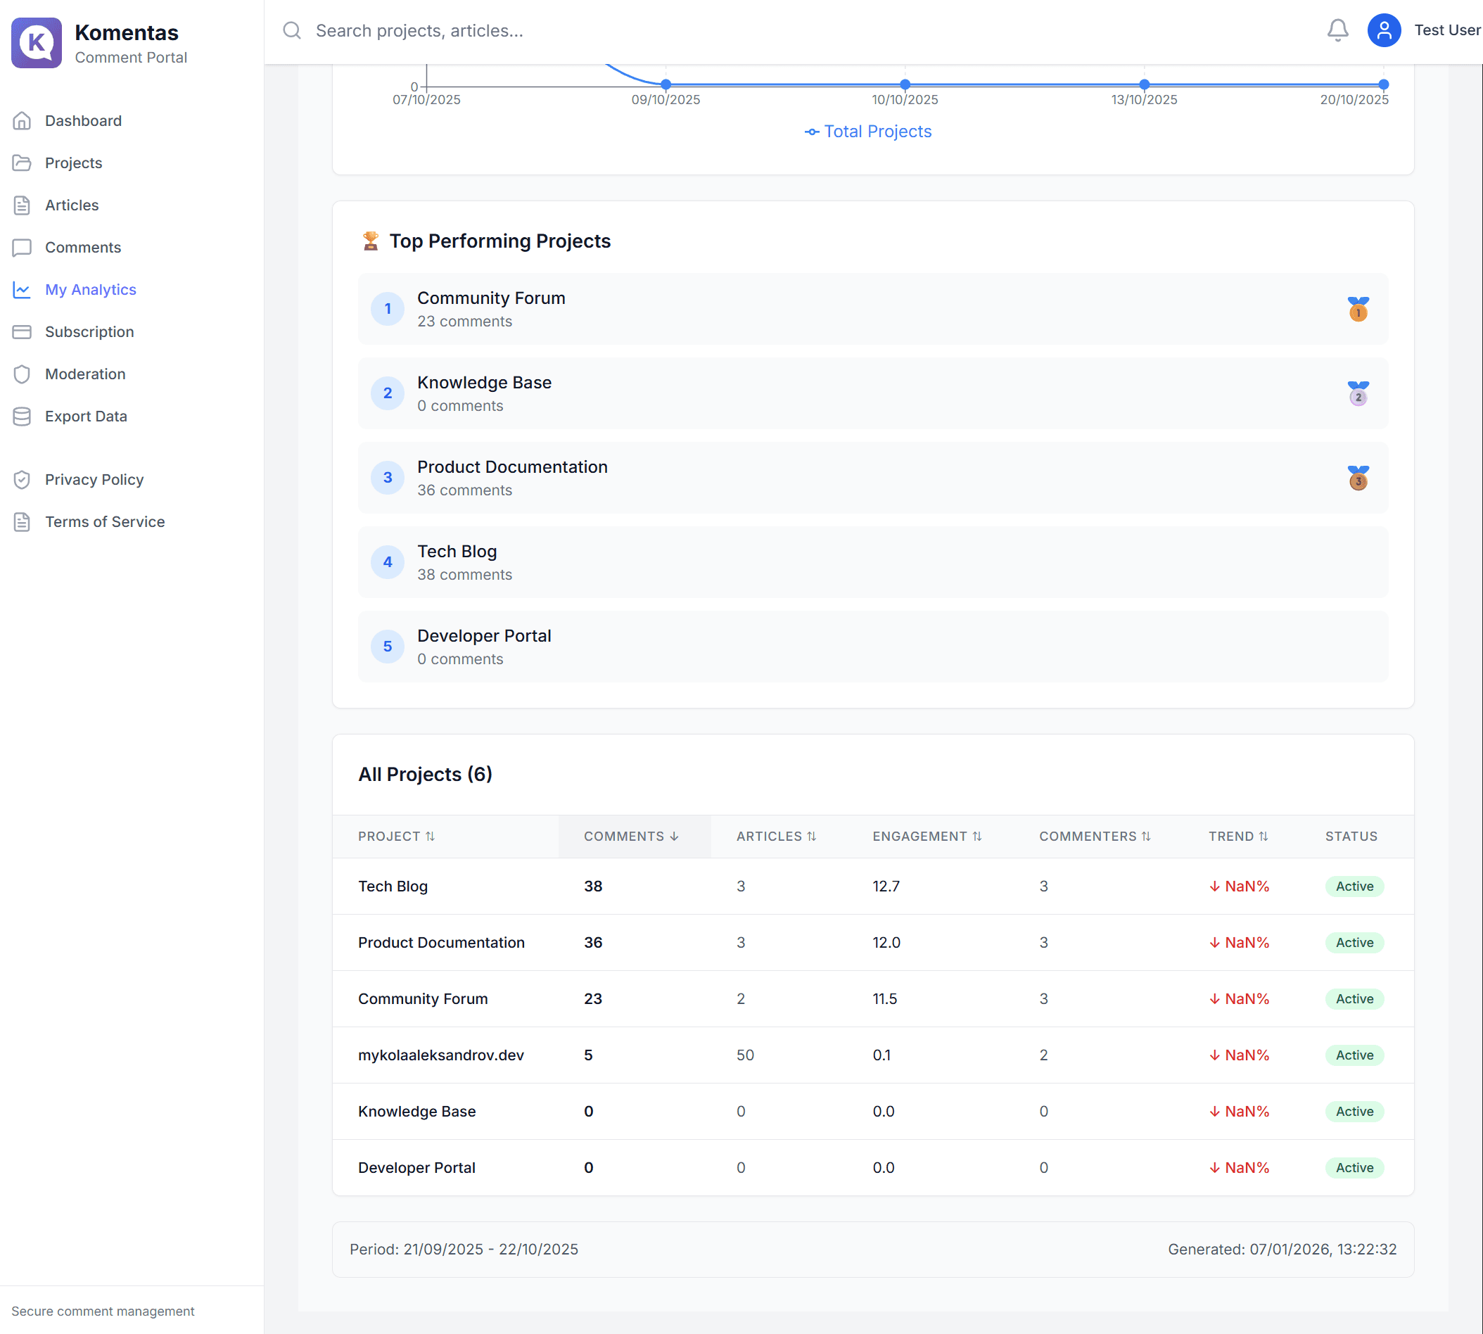Image resolution: width=1483 pixels, height=1334 pixels.
Task: Click the gold medal on Community Forum
Action: (x=1358, y=310)
